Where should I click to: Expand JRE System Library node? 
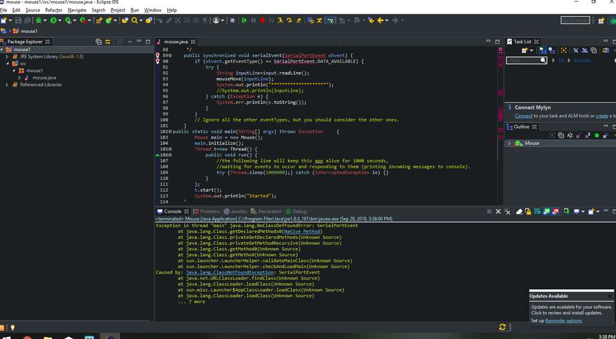point(7,56)
